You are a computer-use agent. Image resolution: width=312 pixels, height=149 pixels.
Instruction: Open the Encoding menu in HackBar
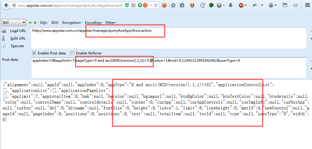[x=93, y=23]
